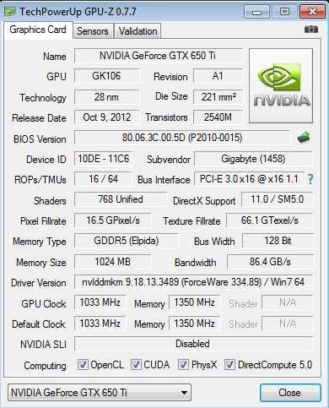The height and width of the screenshot is (408, 329).
Task: Open the GPU selection dropdown
Action: pos(100,392)
